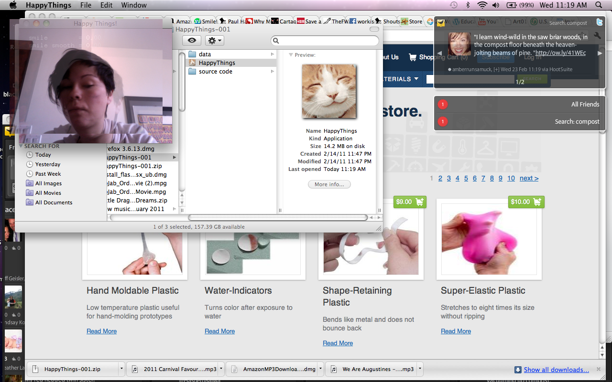Click the Twitter bird icon in notification

coord(599,22)
